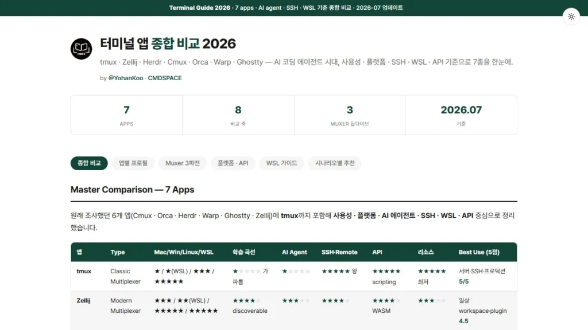Click the Zellij discoverable learning-curve cell
The image size is (588, 330).
pyautogui.click(x=250, y=306)
